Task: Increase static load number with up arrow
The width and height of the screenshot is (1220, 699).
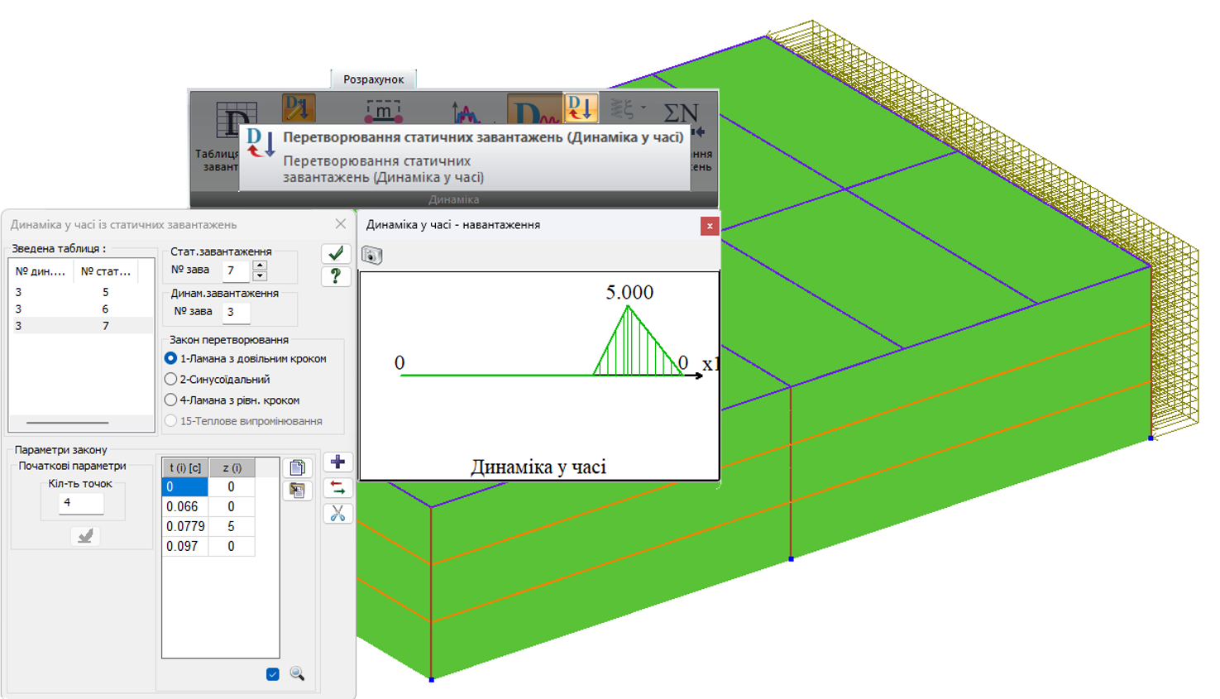Action: (x=260, y=266)
